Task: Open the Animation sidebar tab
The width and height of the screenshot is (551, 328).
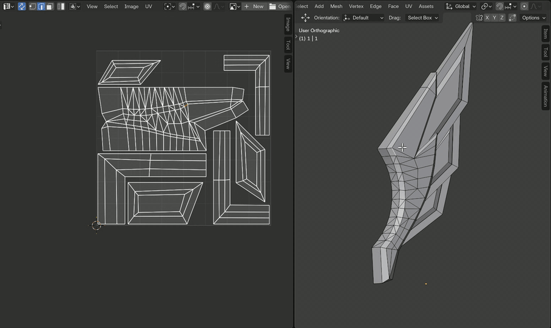Action: 546,96
